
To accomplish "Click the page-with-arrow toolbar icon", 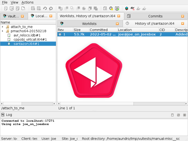I will click(12, 9).
